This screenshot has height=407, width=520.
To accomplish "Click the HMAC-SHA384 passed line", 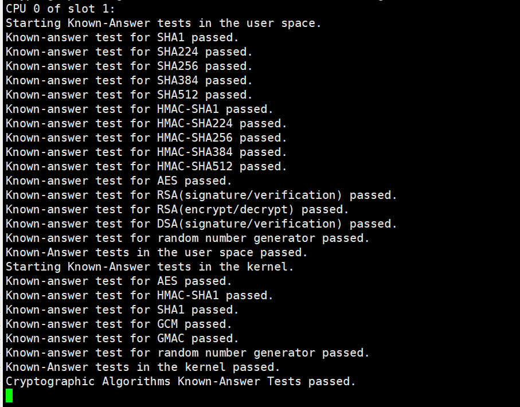I will click(146, 152).
